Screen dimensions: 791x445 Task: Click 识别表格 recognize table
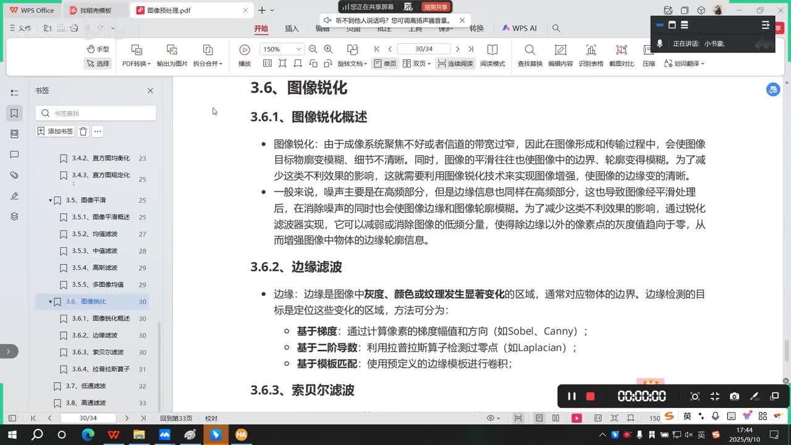pos(591,56)
